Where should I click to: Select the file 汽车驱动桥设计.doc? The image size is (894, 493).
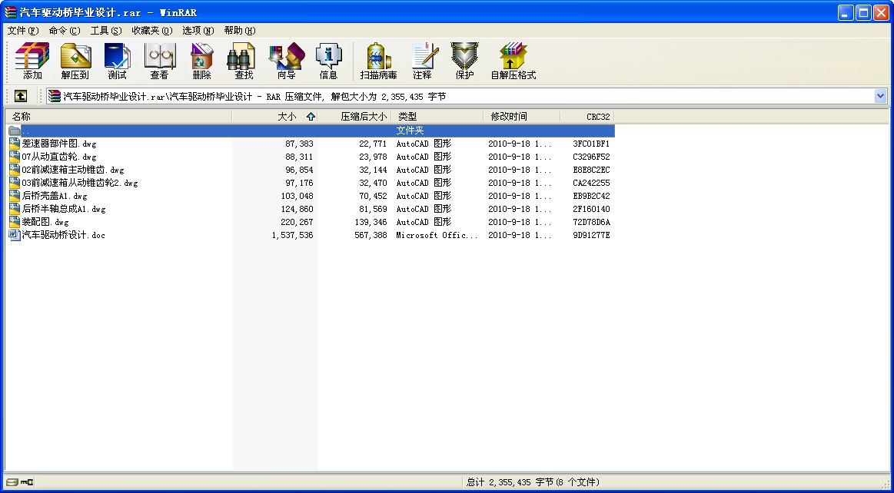click(x=63, y=235)
